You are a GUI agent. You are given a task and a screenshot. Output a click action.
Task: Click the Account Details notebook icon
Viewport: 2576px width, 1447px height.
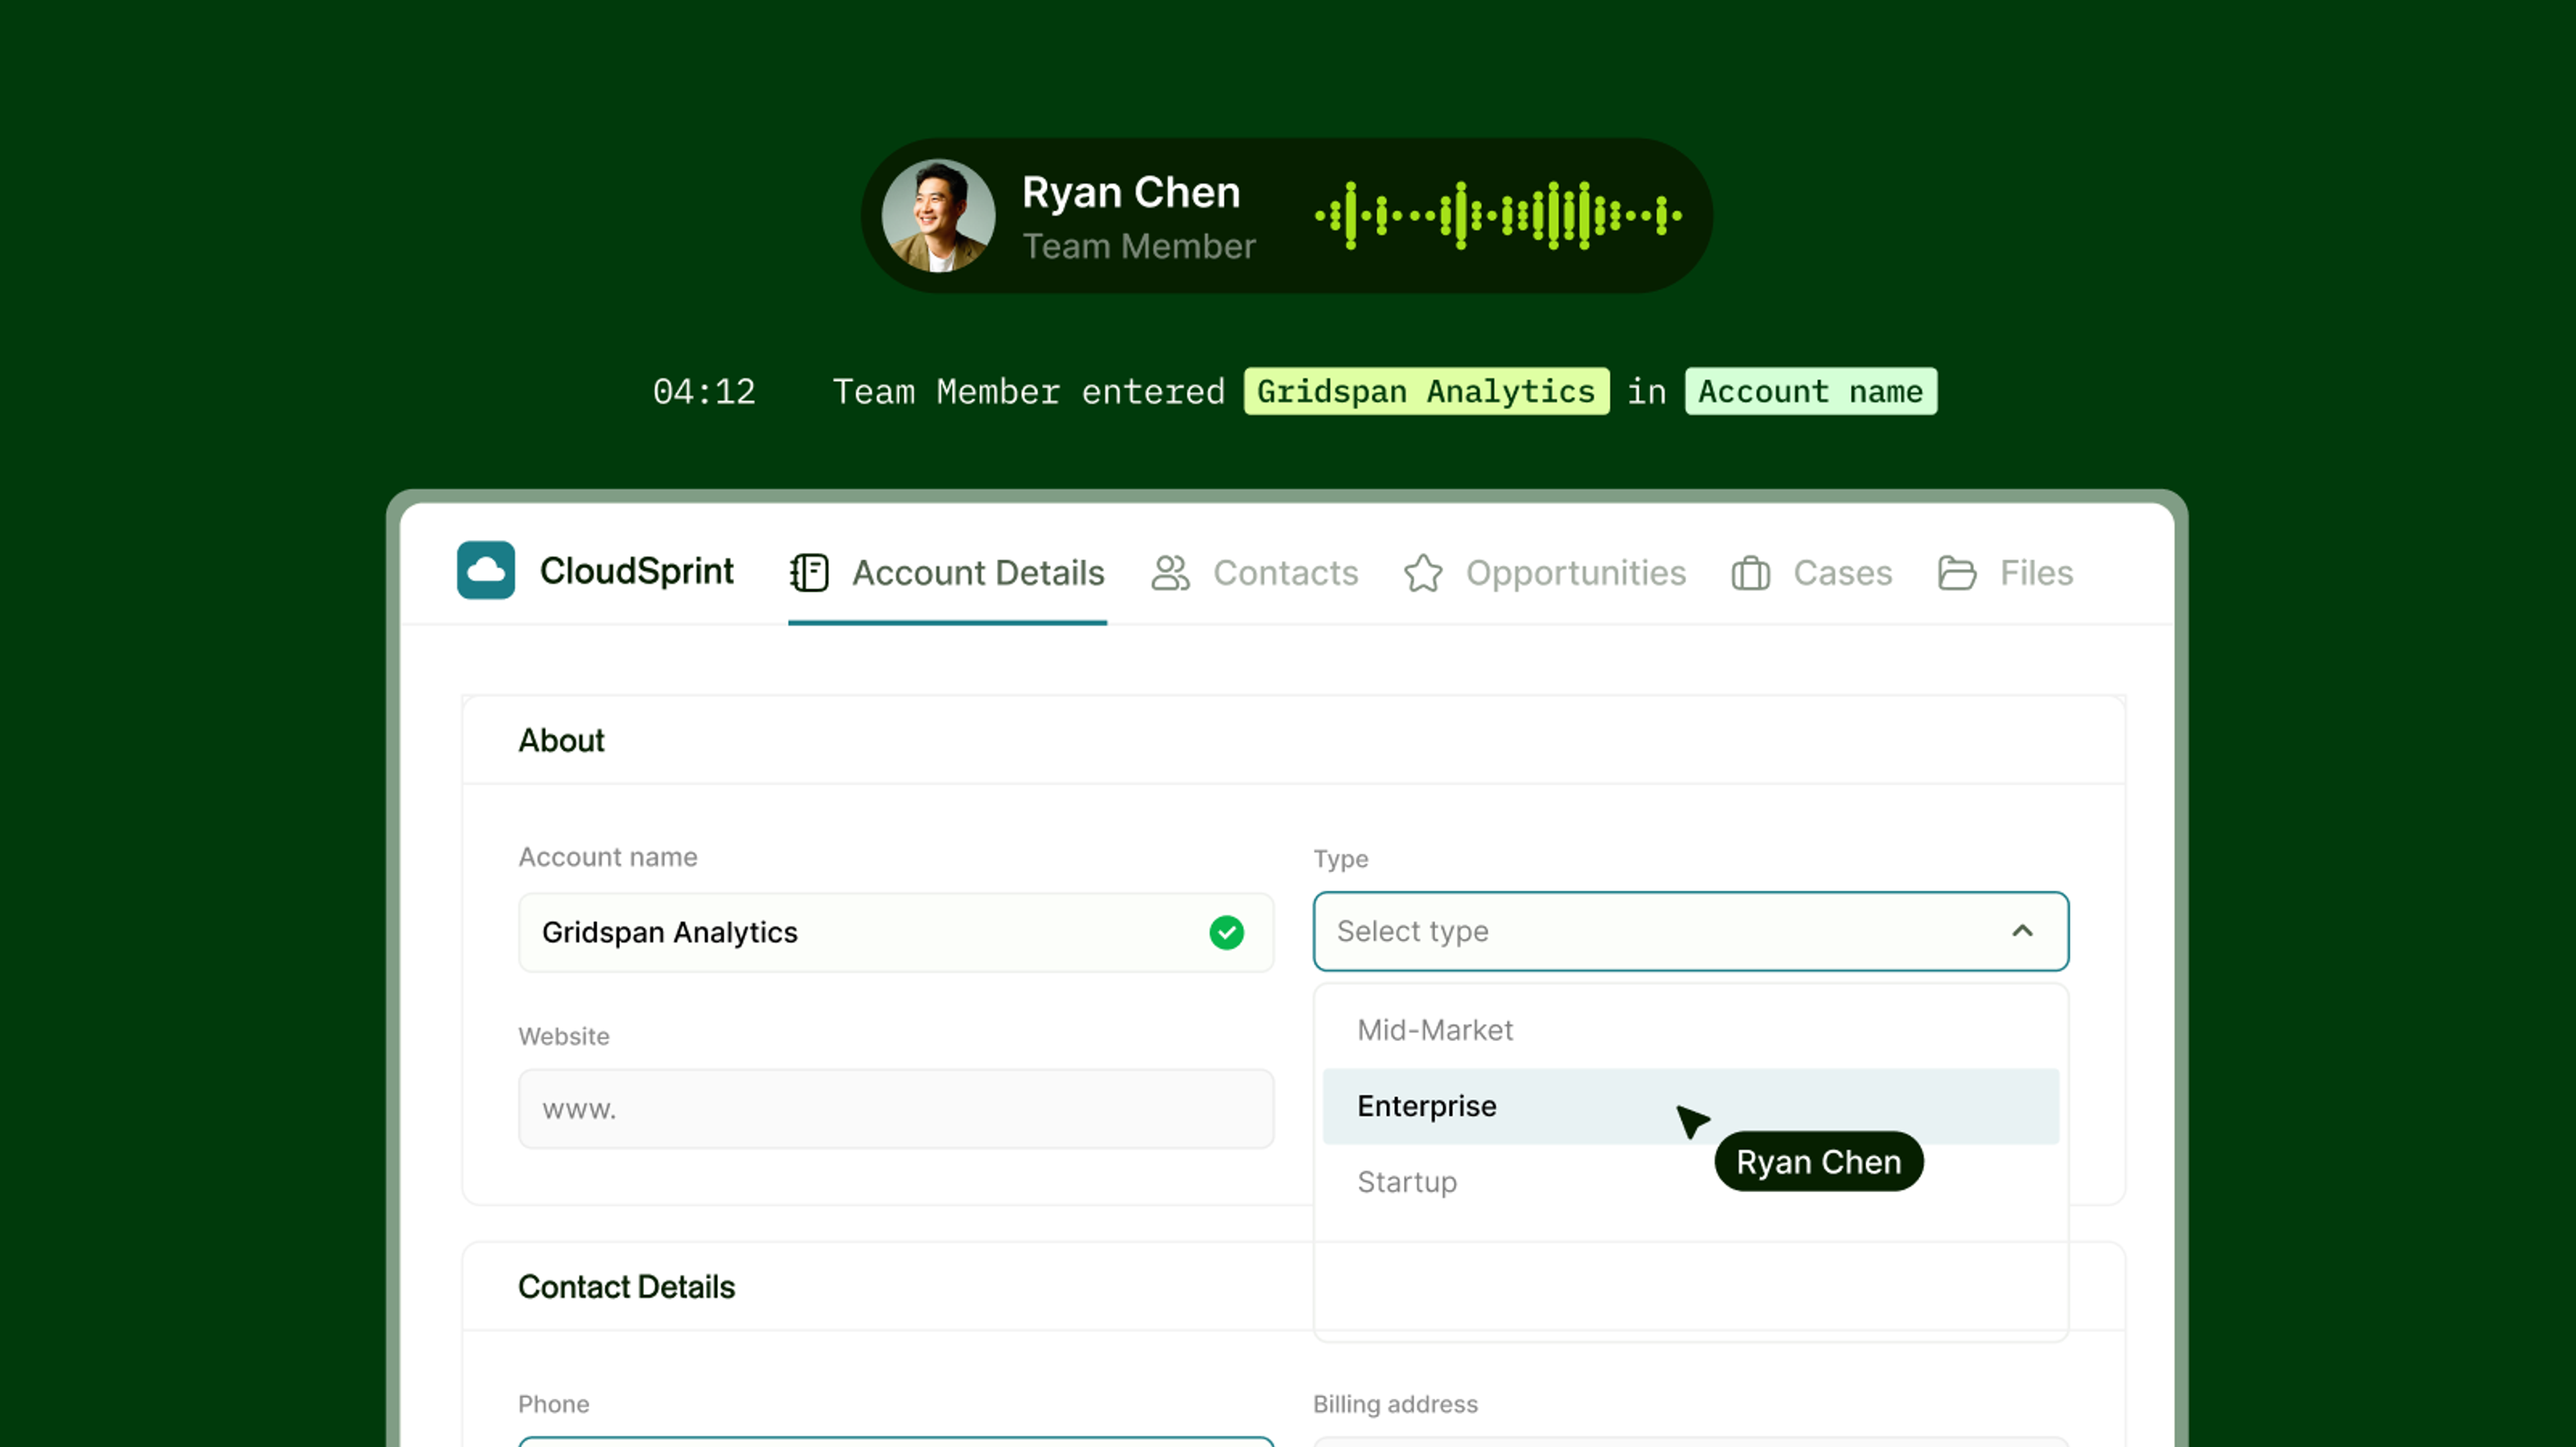pyautogui.click(x=809, y=573)
